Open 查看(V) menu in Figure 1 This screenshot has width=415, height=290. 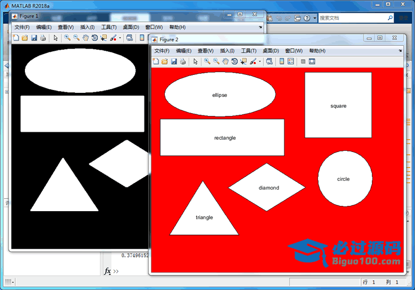click(66, 27)
